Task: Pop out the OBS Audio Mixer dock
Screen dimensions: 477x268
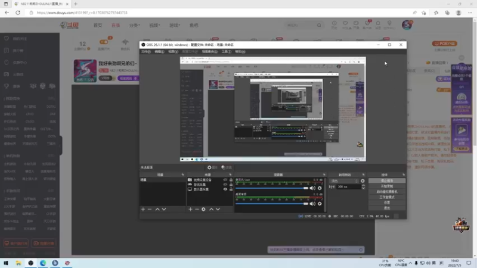Action: point(324,174)
